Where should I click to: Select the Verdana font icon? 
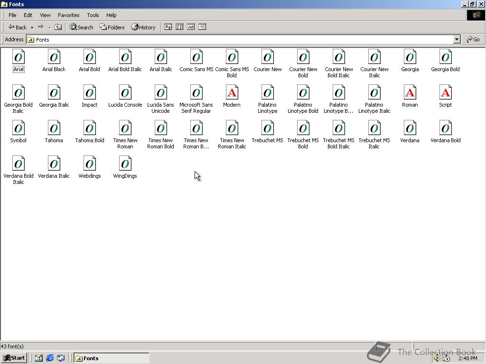410,128
